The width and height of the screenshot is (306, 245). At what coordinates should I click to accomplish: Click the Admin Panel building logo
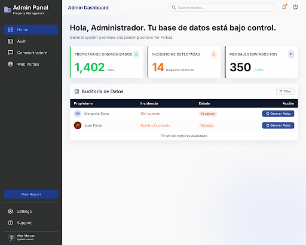pos(7,10)
